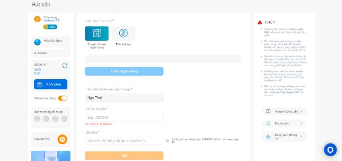
Task: Toggle the Chuyển tự động switch off
Action: 62,98
